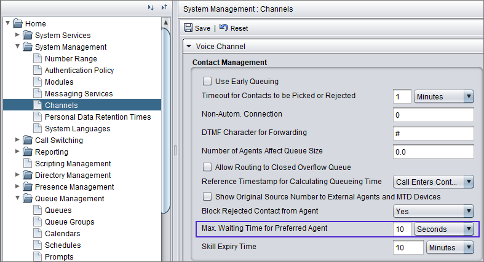Enable the Use Early Queuing checkbox
The height and width of the screenshot is (262, 484).
207,81
